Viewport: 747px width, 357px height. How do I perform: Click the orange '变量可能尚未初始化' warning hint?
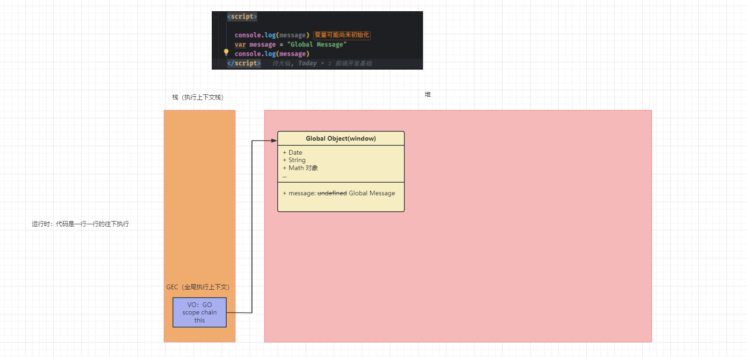point(342,35)
